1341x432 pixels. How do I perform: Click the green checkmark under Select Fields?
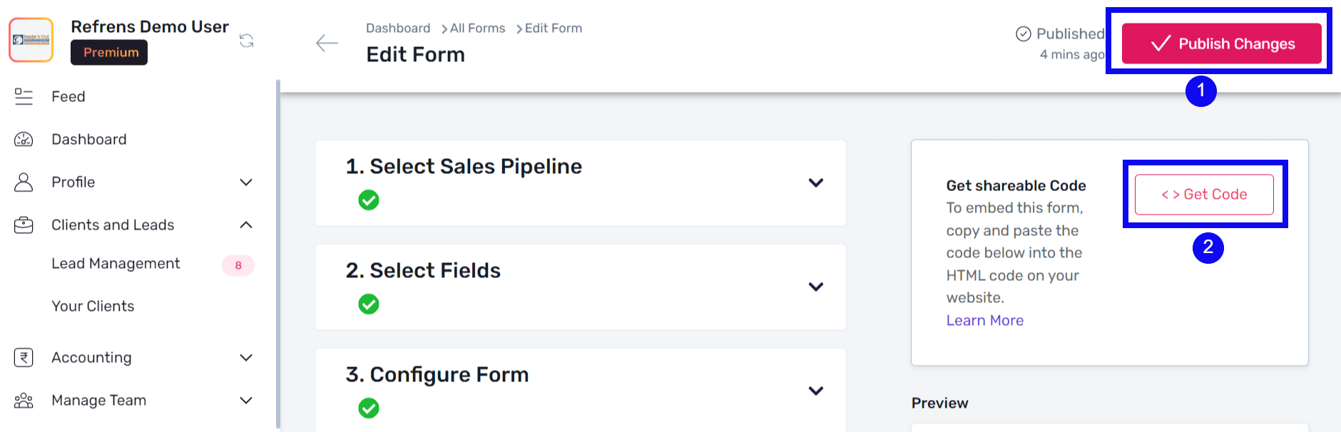point(369,304)
